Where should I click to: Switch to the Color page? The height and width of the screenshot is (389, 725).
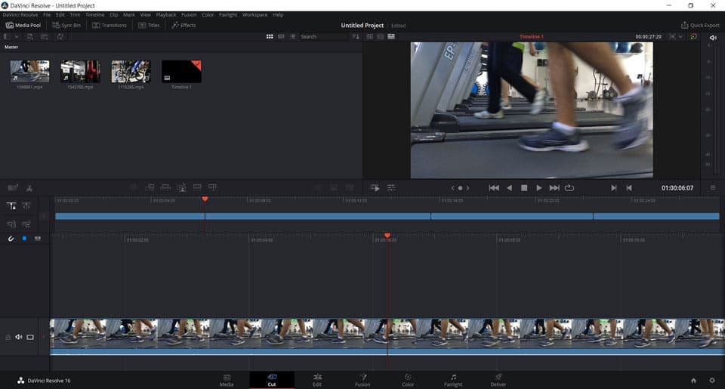coord(408,379)
